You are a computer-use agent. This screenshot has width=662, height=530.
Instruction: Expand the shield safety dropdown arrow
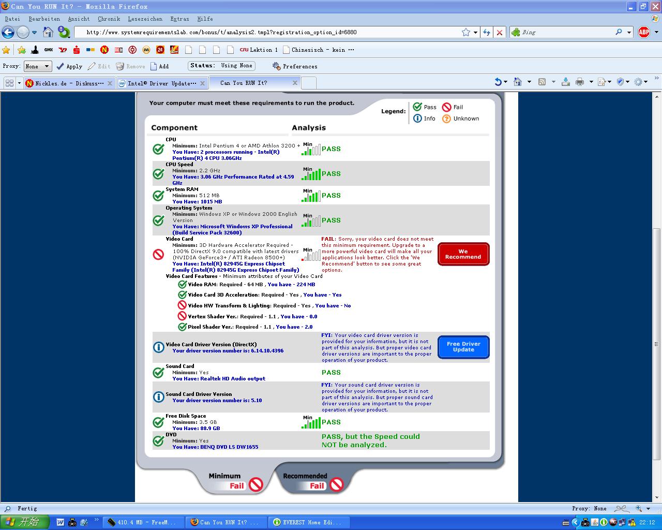click(x=627, y=82)
